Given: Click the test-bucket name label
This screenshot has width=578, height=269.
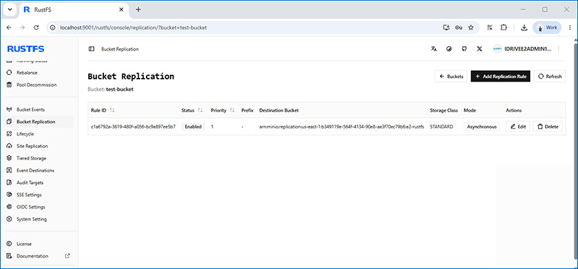Looking at the screenshot, I should (120, 89).
